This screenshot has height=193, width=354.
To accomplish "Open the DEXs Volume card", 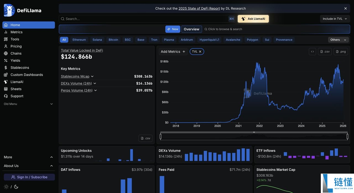I will 204,155.
